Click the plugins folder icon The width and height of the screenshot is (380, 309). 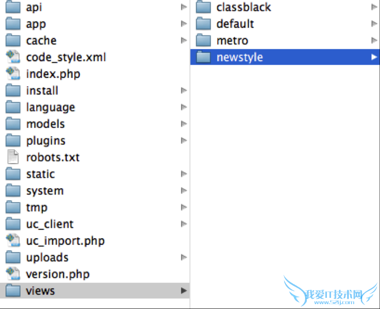13,141
